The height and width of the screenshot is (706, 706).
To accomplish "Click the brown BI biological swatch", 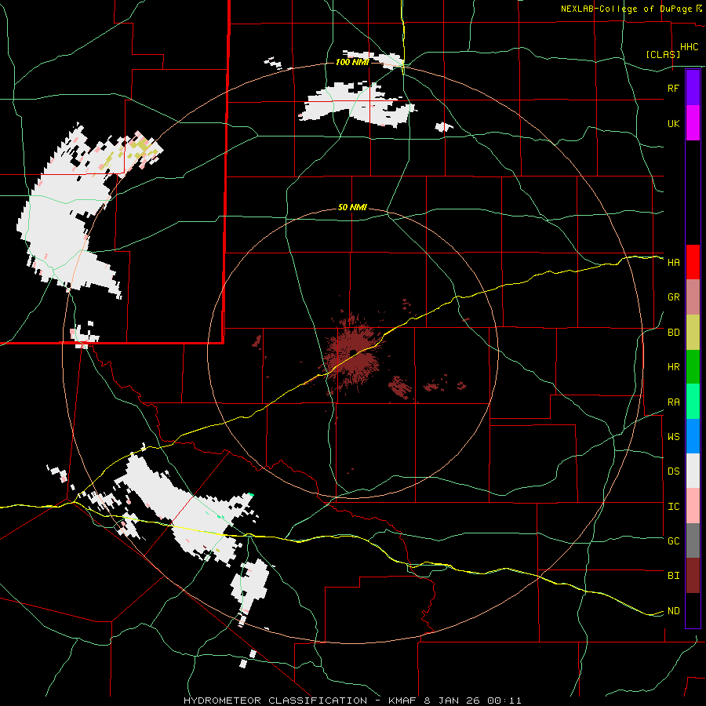I will [693, 576].
